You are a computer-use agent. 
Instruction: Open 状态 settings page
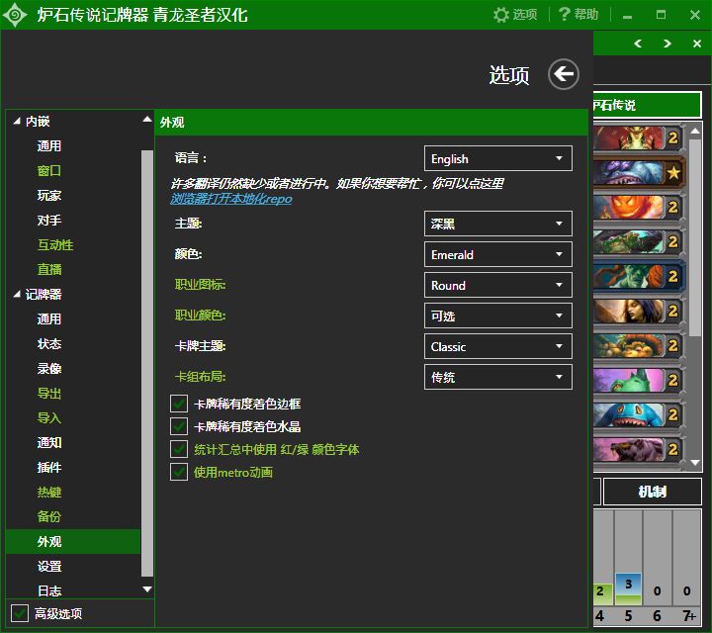(x=49, y=344)
